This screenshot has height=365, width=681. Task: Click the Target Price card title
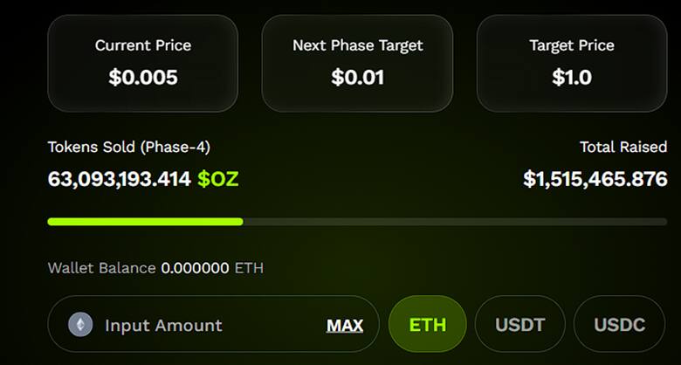tap(572, 45)
